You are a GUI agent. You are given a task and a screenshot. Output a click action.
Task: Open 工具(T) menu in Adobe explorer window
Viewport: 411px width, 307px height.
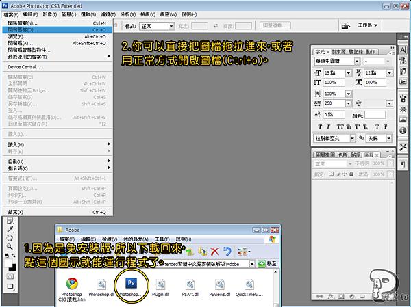coord(162,239)
